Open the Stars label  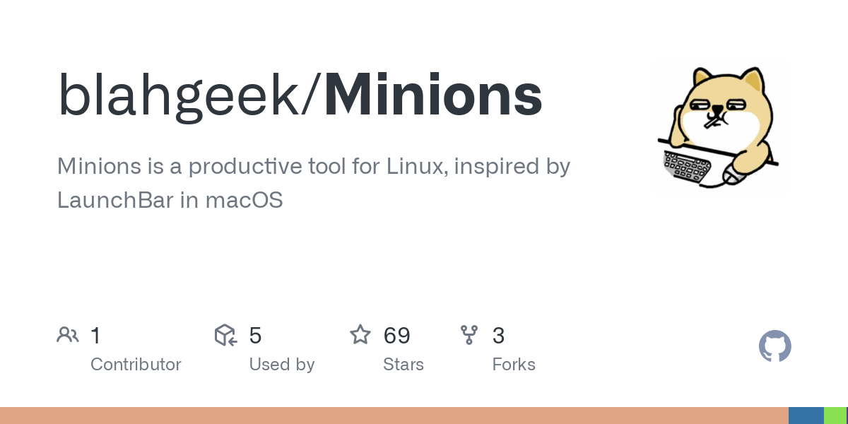click(x=403, y=365)
